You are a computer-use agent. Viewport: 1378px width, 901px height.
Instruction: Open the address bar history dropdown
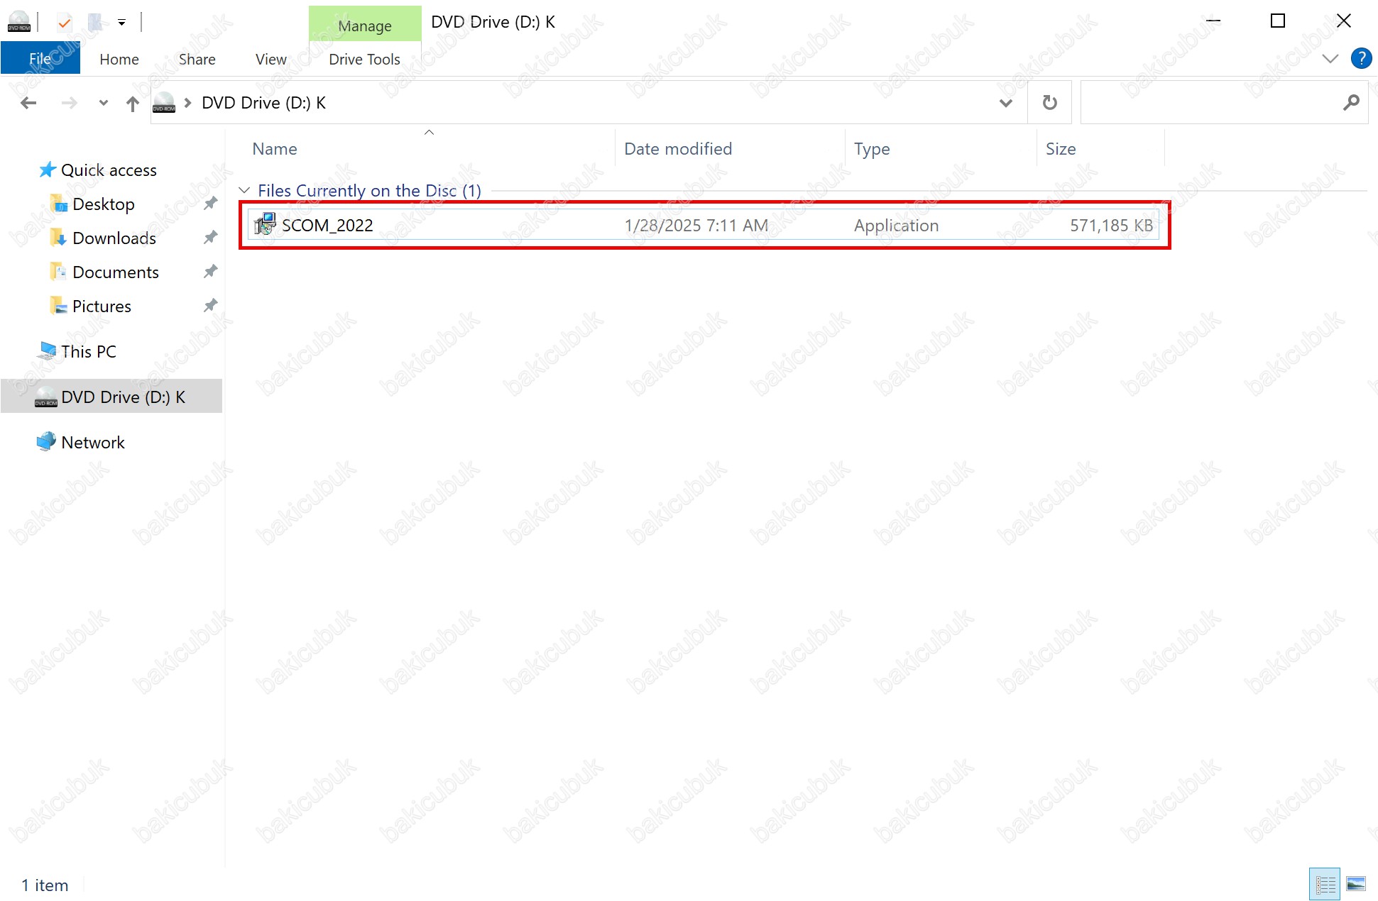pyautogui.click(x=1006, y=104)
